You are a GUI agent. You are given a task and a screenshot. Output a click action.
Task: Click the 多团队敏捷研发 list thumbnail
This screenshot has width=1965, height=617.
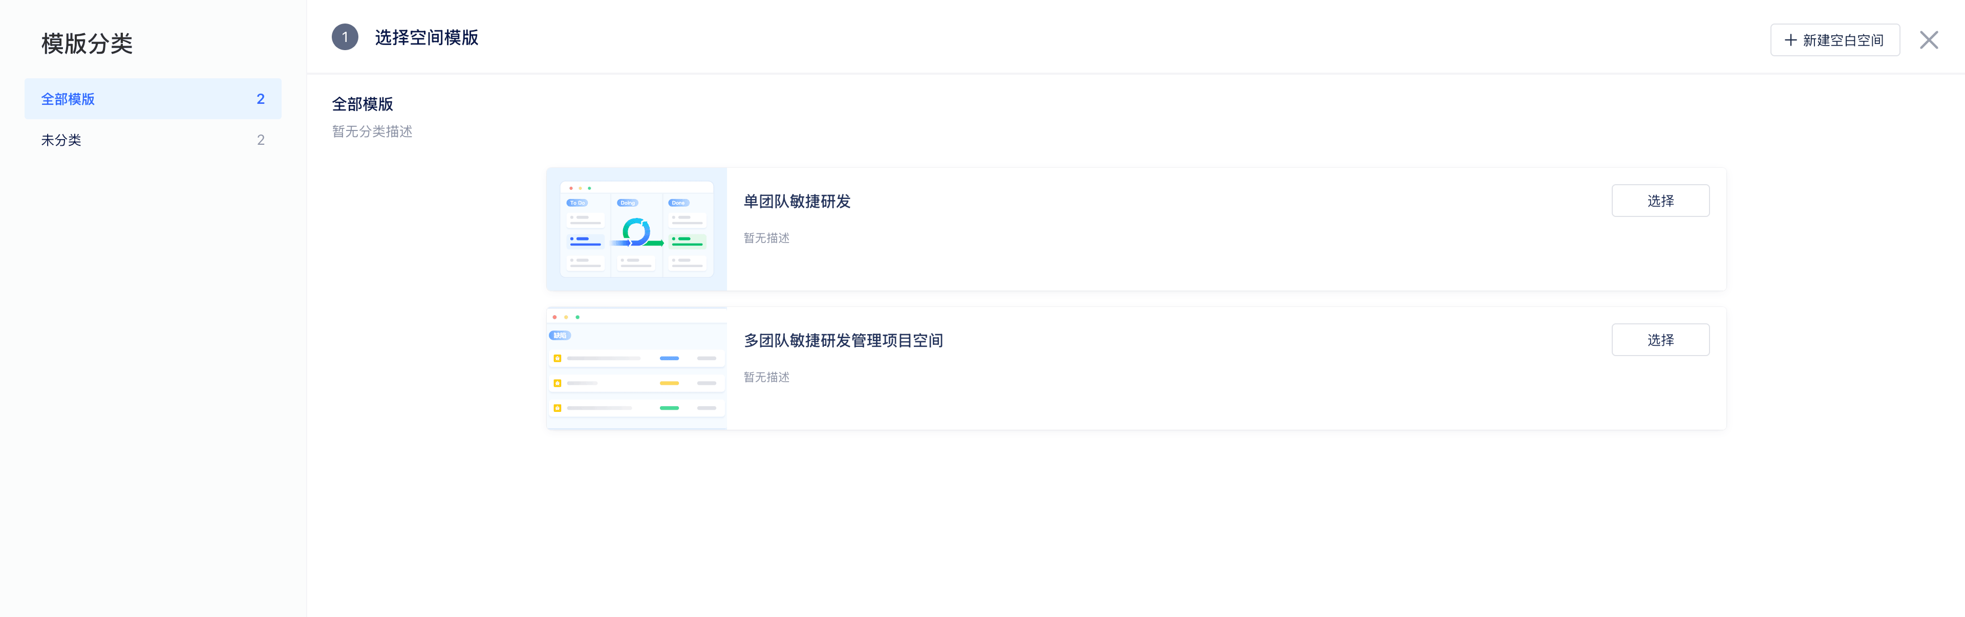coord(636,368)
